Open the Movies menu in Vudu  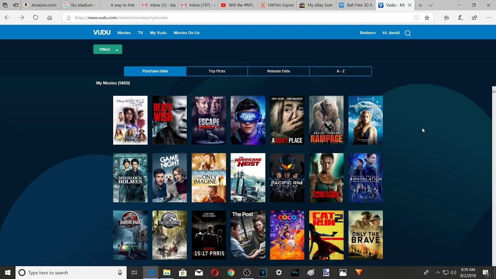click(124, 33)
